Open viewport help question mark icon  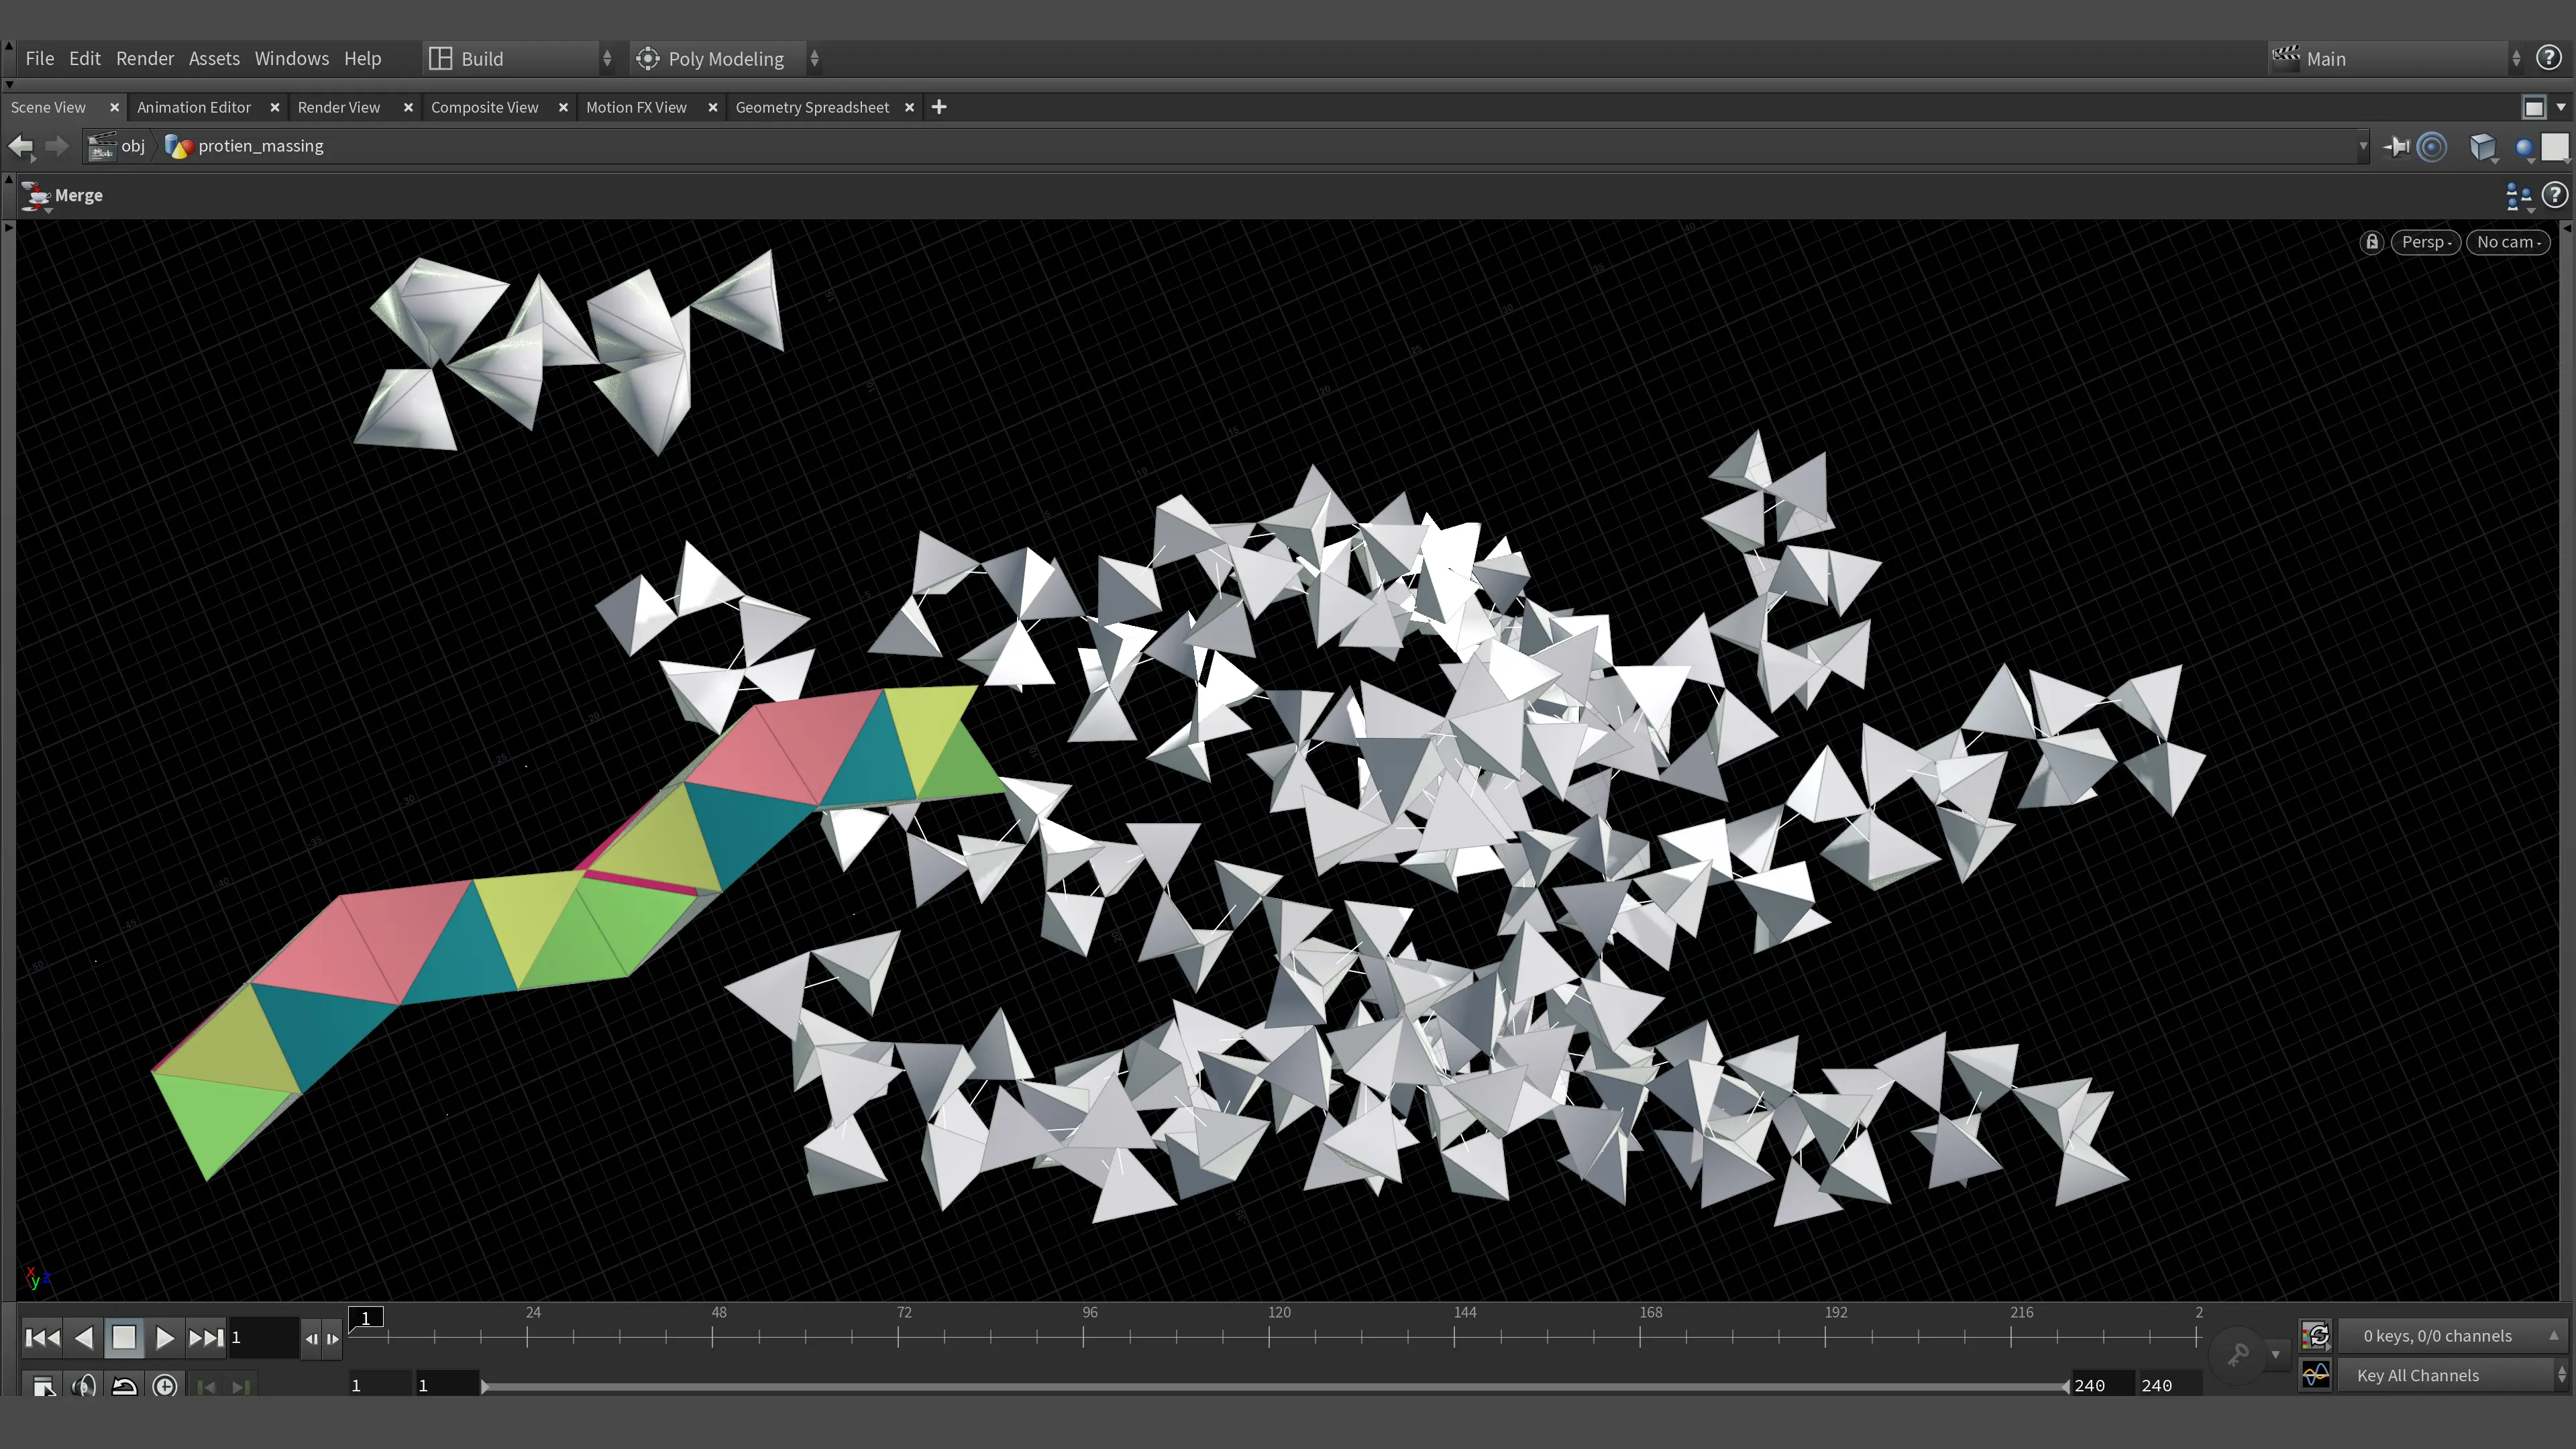coord(2555,195)
